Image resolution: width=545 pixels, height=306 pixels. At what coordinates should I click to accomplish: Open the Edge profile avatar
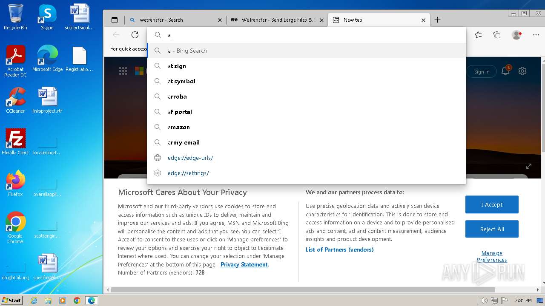coord(516,35)
